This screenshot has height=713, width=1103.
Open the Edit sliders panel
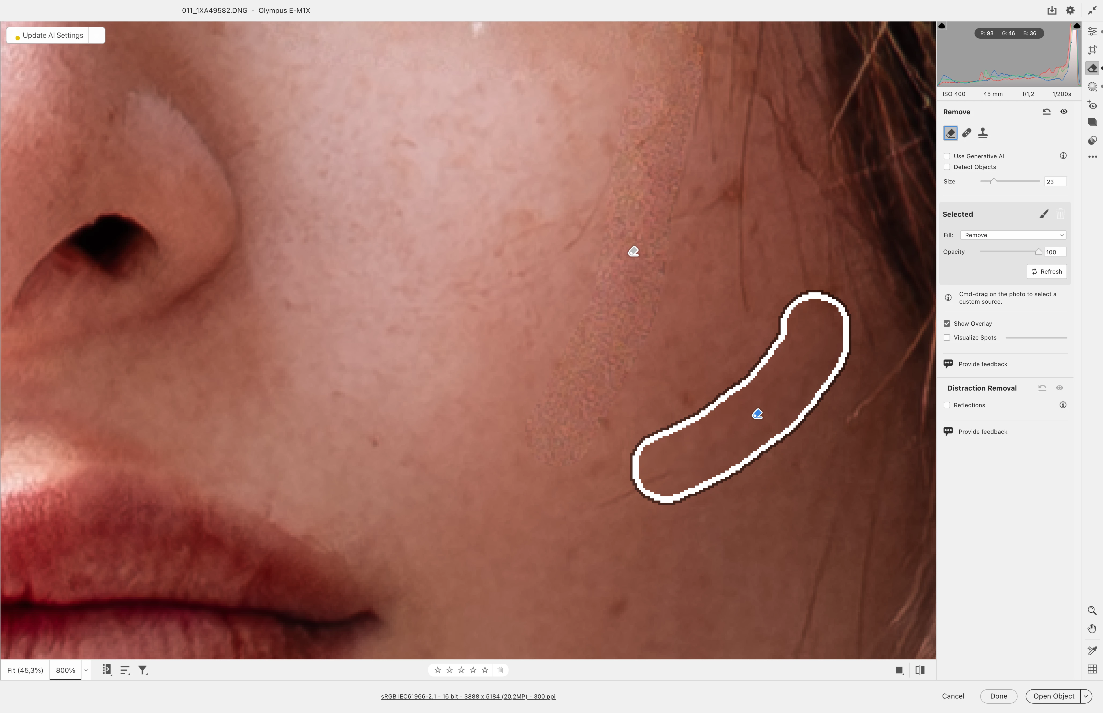tap(1092, 31)
